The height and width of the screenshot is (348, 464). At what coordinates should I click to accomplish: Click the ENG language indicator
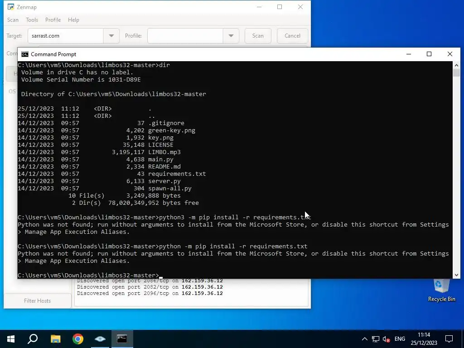400,339
